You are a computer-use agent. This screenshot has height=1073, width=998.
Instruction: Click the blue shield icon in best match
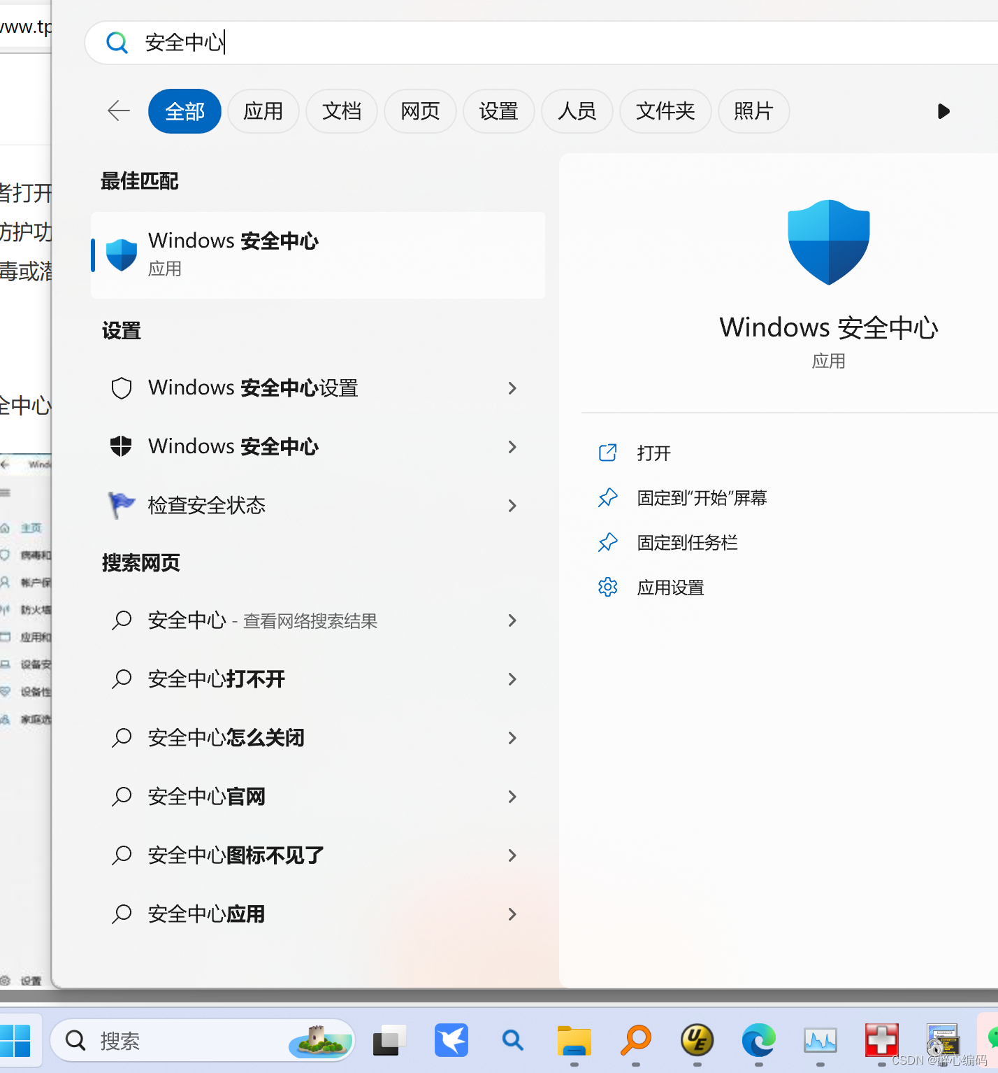pyautogui.click(x=122, y=255)
